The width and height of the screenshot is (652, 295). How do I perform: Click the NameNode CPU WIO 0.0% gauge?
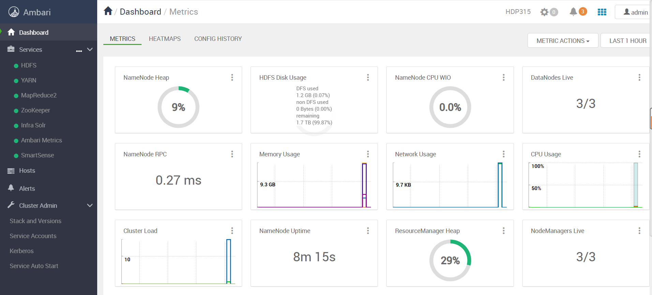point(450,107)
